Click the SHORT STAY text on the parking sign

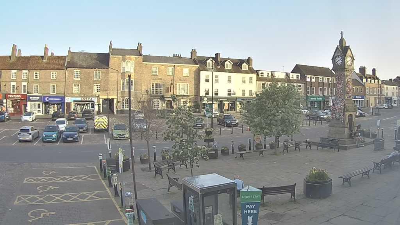click(x=250, y=197)
